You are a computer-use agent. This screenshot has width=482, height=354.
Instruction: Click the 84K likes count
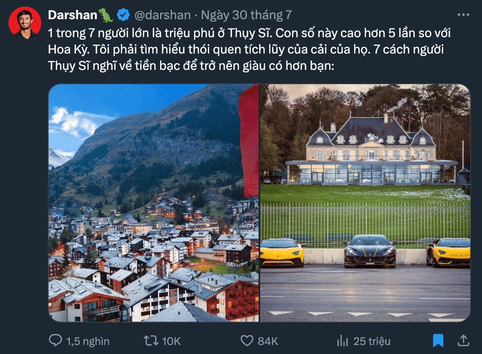[268, 341]
